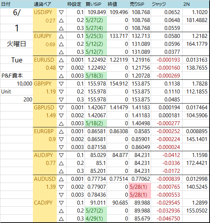Image resolution: width=210 pixels, height=223 pixels.
Task: Click the green 5/25(3) buy SiP cell
Action: 96,36
